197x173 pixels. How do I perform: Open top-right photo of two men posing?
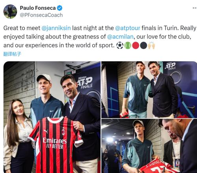tap(149, 90)
